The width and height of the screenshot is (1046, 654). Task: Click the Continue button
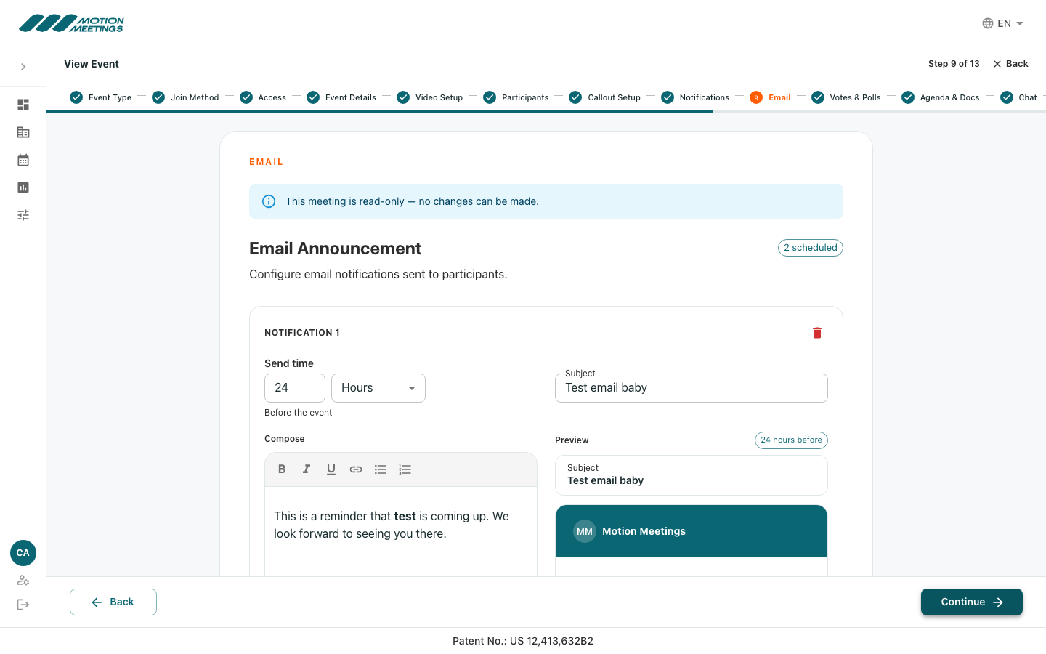(972, 602)
